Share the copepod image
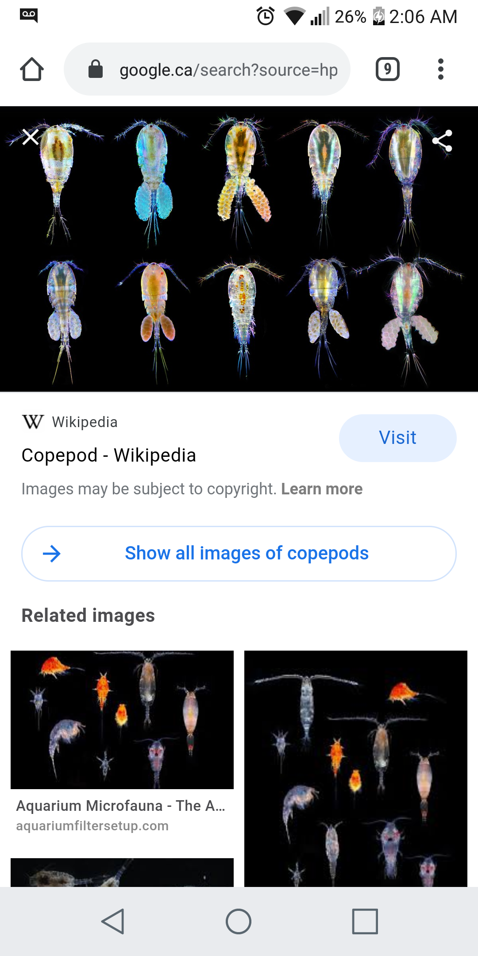 [x=442, y=141]
